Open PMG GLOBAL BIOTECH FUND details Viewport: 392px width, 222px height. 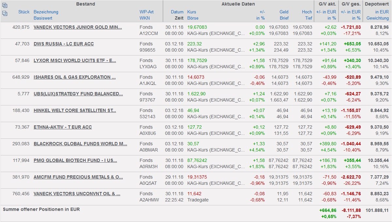(x=75, y=160)
